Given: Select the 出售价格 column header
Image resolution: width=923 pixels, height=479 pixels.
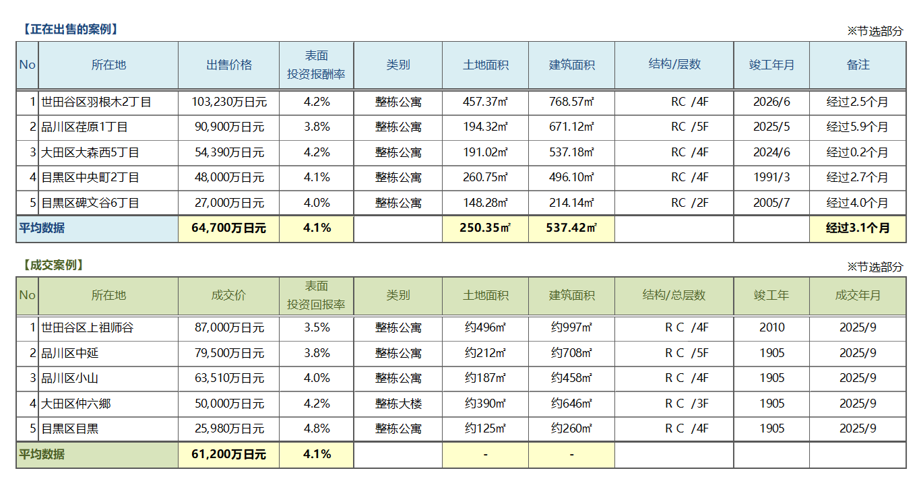Looking at the screenshot, I should click(229, 65).
